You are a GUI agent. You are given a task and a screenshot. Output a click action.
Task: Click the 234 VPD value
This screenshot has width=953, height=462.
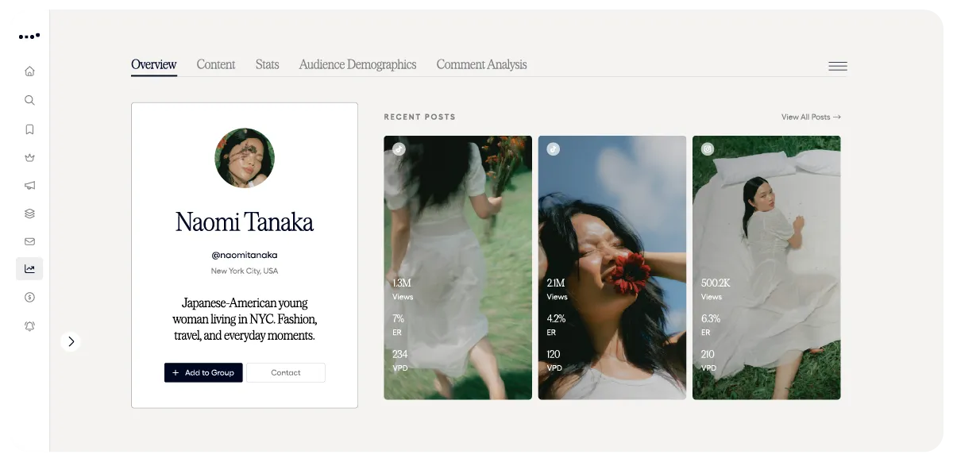click(399, 354)
